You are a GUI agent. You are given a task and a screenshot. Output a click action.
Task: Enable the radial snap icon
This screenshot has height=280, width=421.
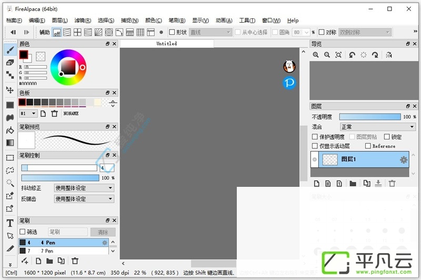click(x=98, y=33)
